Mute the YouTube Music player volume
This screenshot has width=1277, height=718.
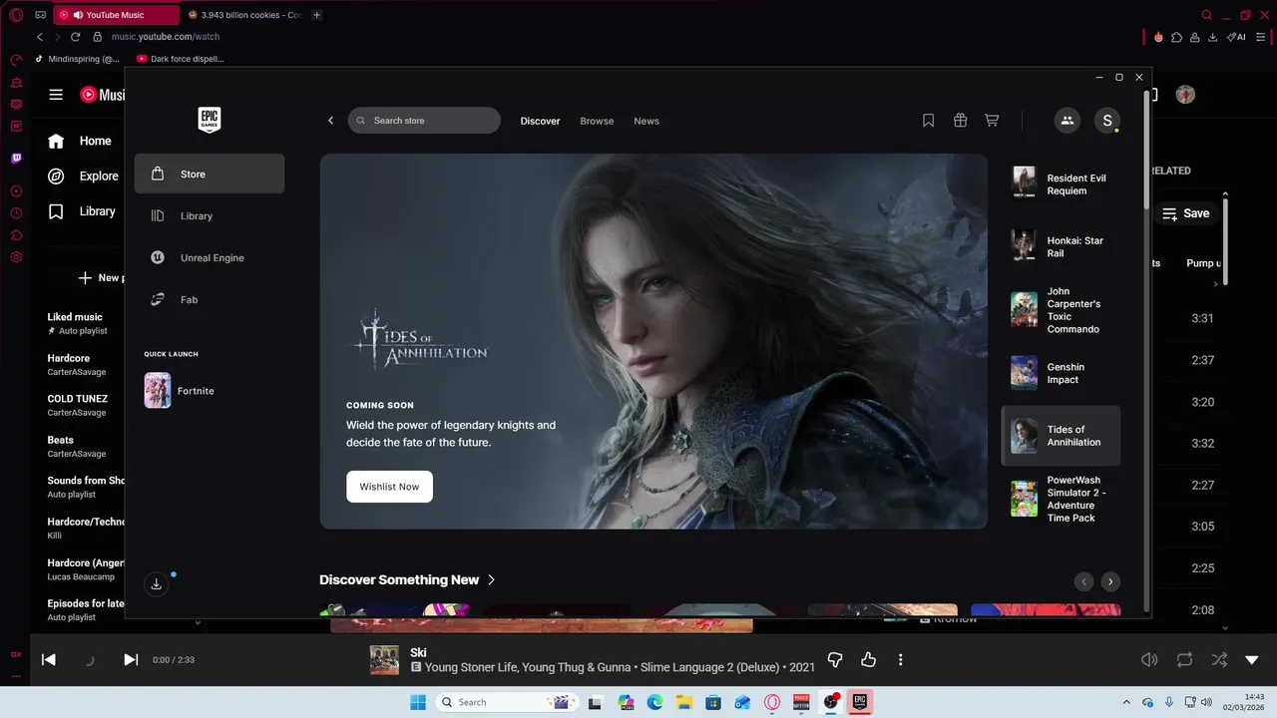tap(1149, 659)
